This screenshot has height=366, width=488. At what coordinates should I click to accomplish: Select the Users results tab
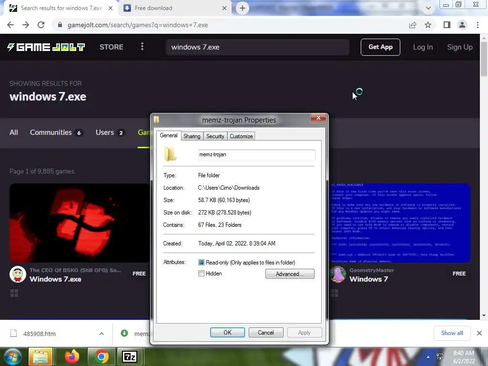pyautogui.click(x=110, y=132)
